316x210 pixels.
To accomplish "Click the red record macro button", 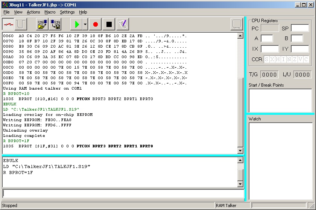I will pyautogui.click(x=95, y=24).
